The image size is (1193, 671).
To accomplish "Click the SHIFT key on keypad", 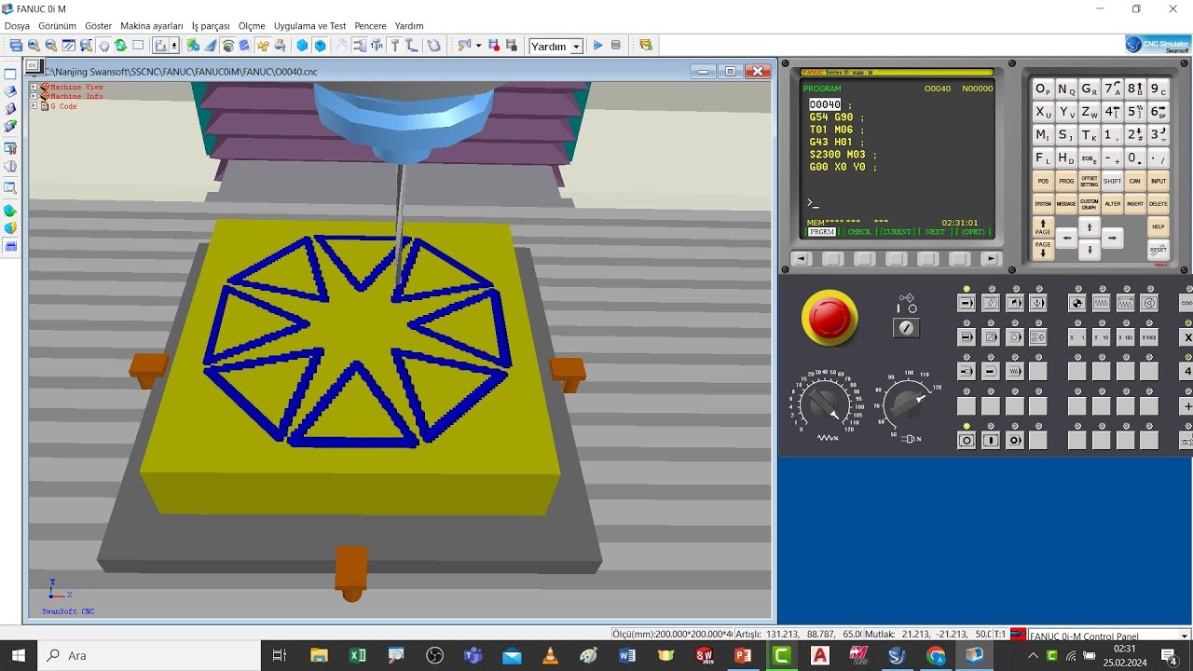I will coord(1113,181).
